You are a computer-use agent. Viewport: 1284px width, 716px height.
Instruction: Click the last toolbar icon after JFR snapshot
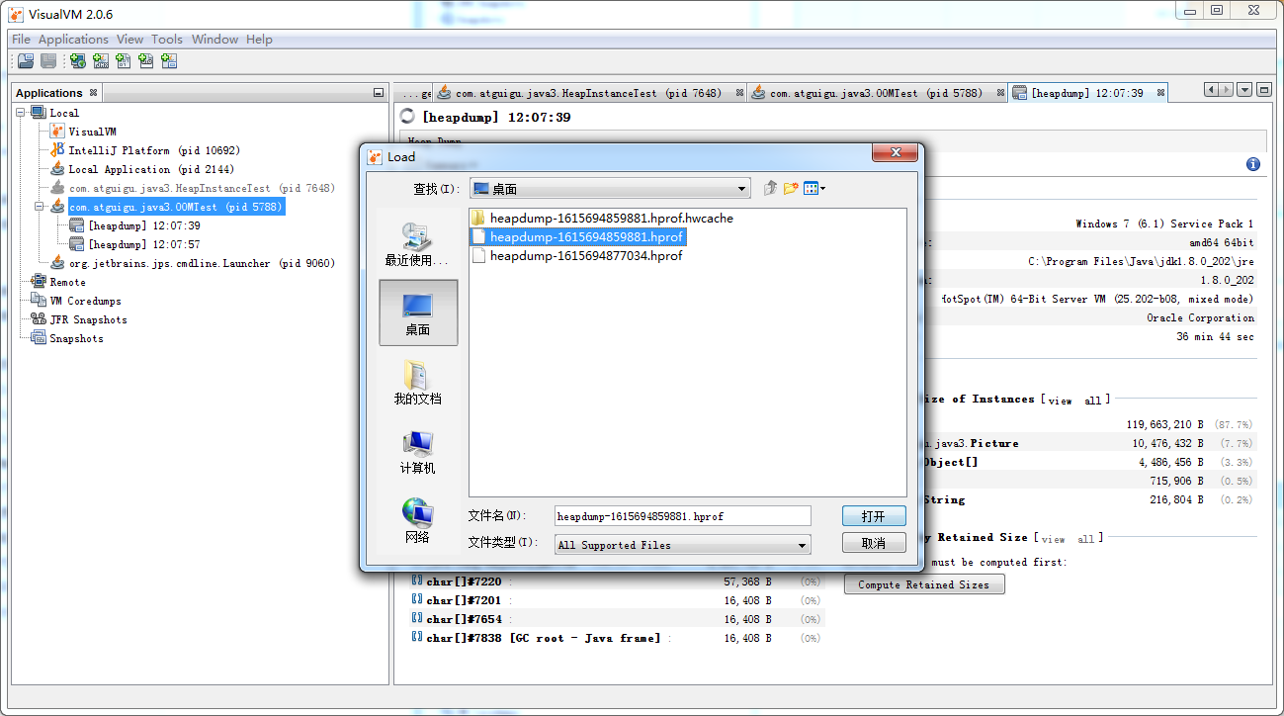pos(169,61)
